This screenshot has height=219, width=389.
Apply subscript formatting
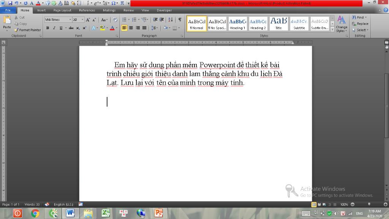[78, 28]
